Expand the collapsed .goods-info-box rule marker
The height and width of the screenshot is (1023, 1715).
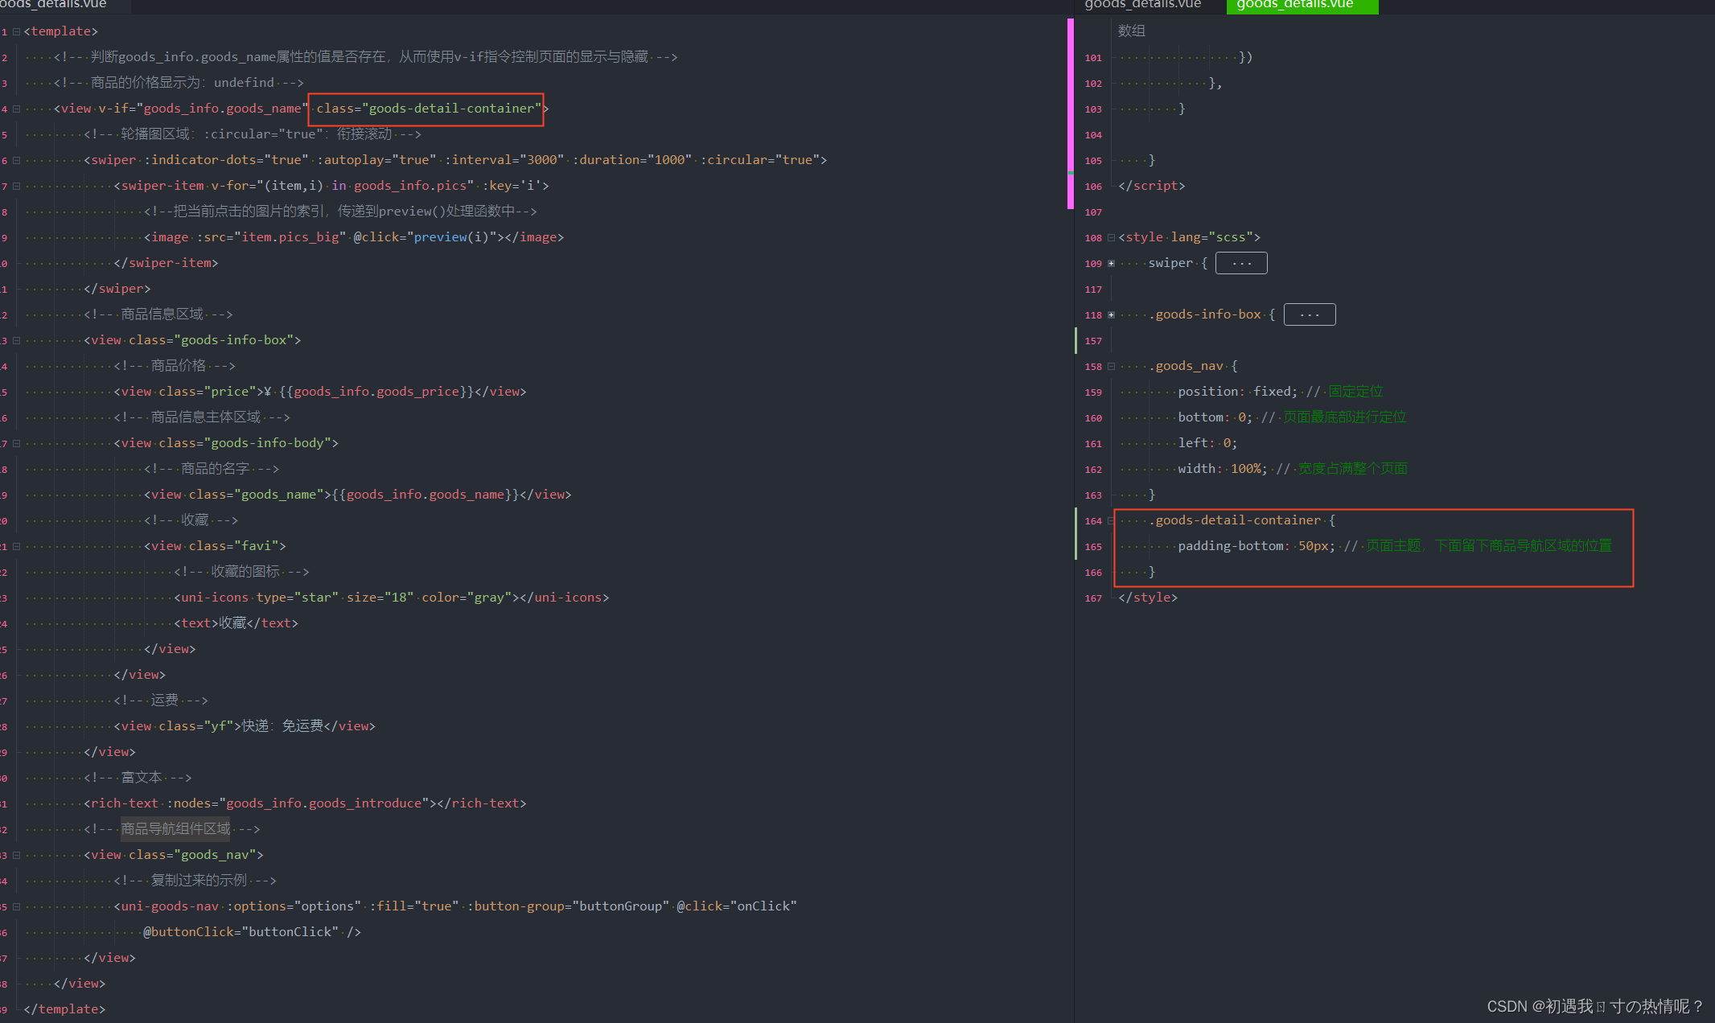click(1111, 315)
